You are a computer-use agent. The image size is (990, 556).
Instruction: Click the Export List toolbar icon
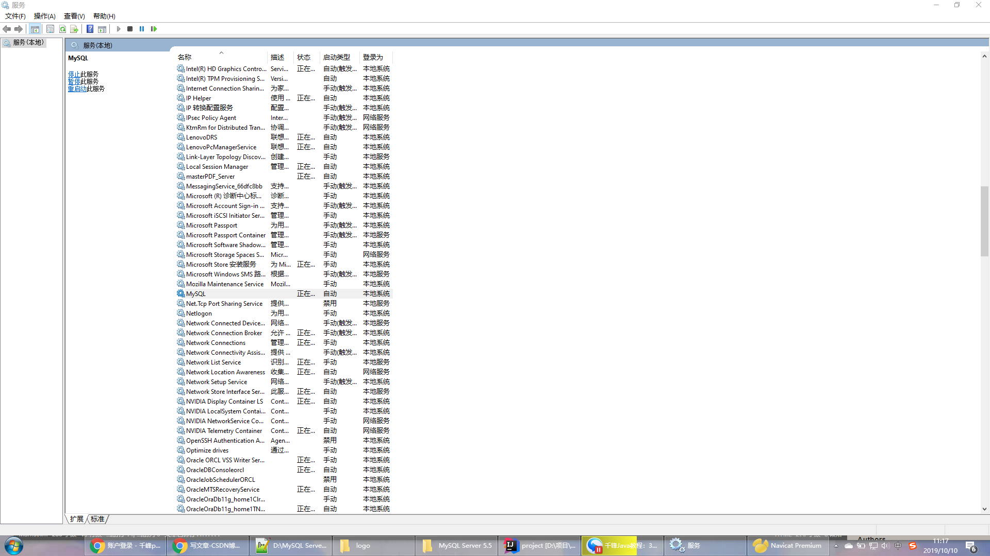click(x=74, y=29)
